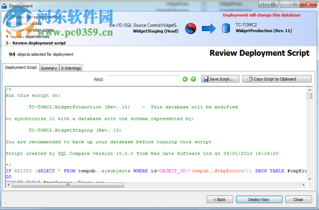Click vertical scrollbar up arrow in script
Screen dimensions: 319x210
click(x=309, y=90)
